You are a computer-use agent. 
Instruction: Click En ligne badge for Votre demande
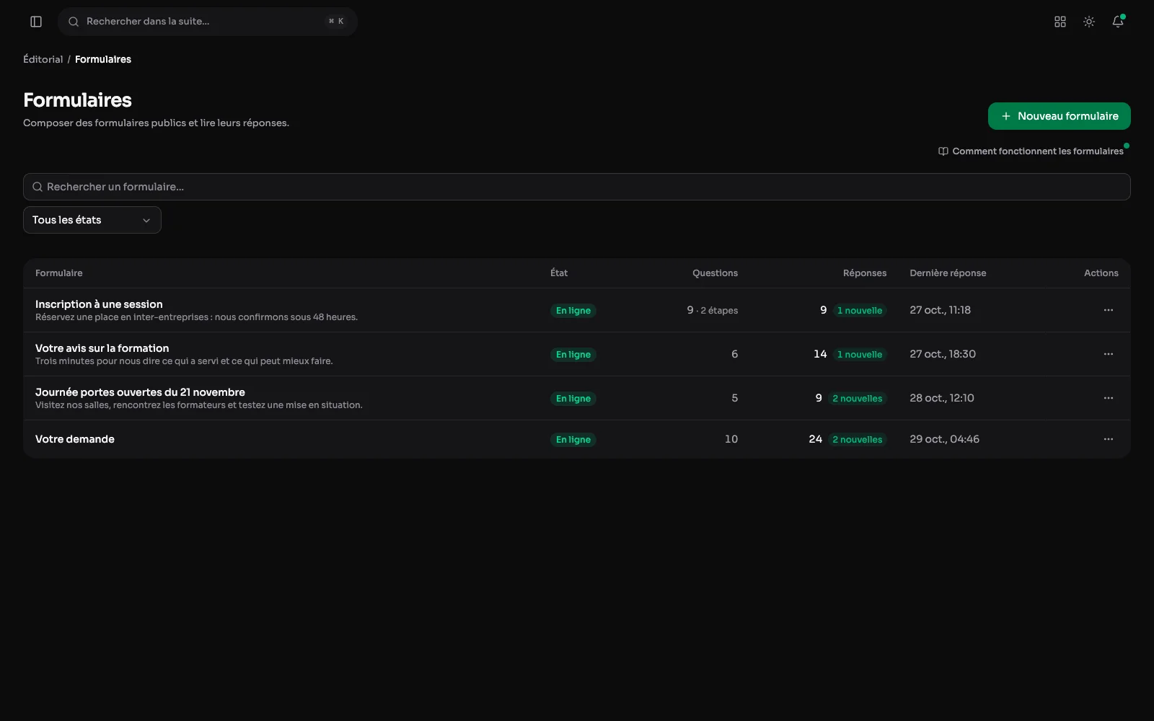[573, 440]
